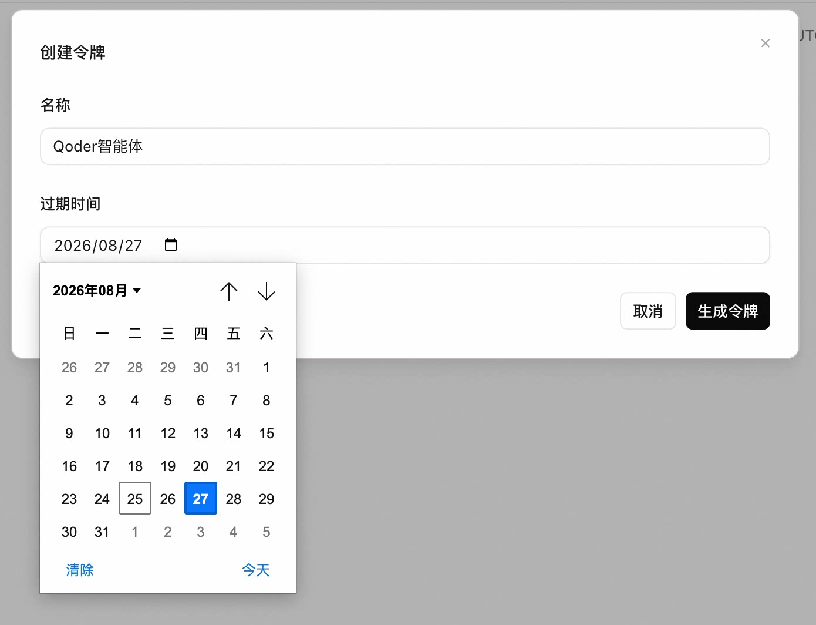
Task: Close the 创建令牌 dialog with X
Action: [x=766, y=43]
